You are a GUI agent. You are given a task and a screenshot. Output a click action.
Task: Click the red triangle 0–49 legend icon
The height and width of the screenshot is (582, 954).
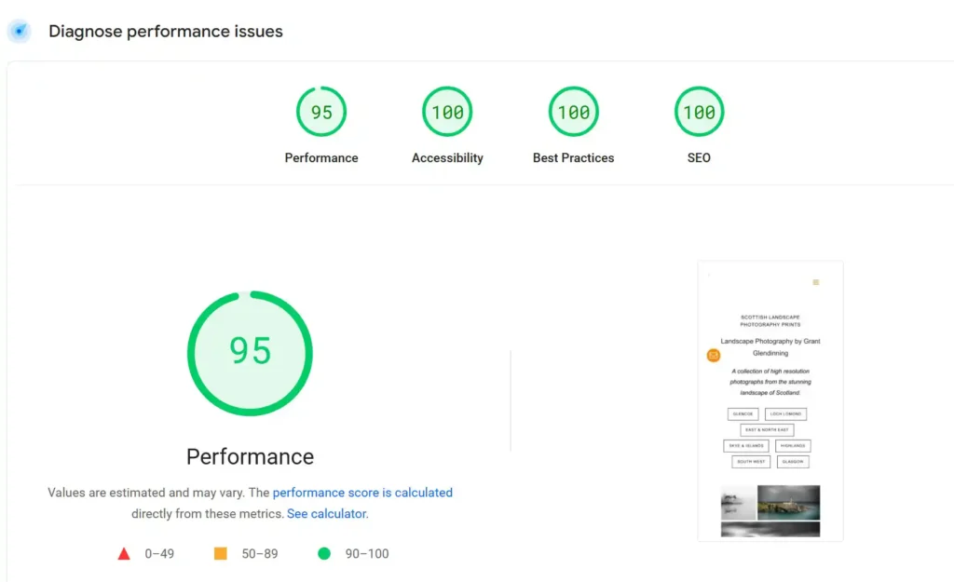point(124,554)
